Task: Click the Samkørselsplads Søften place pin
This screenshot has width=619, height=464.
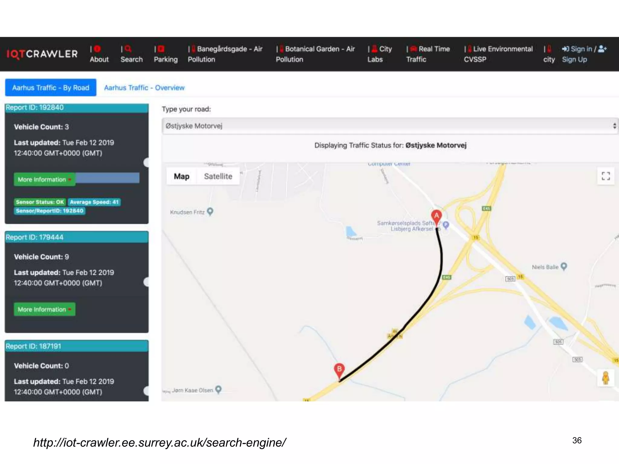Action: 446,224
